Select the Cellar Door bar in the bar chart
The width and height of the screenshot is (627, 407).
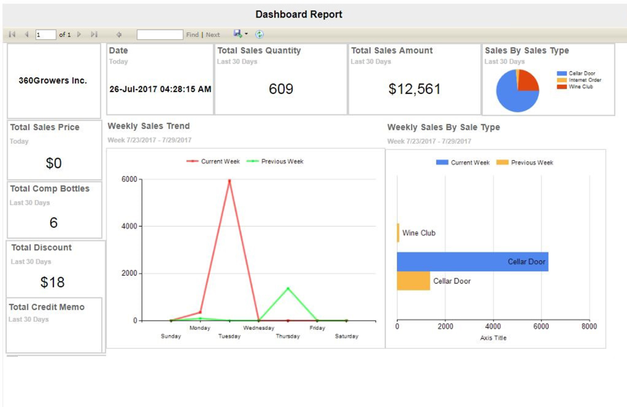pyautogui.click(x=470, y=261)
